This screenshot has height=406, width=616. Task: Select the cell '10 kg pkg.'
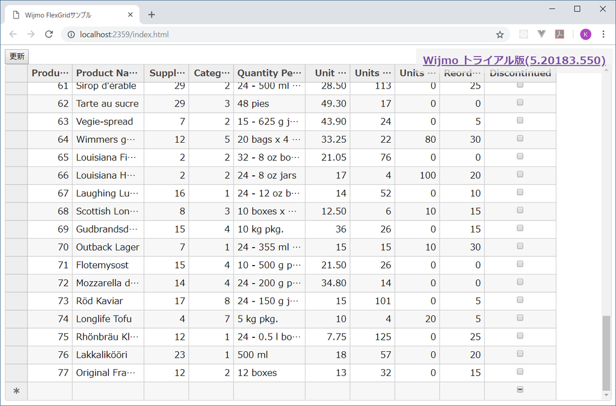pos(269,230)
